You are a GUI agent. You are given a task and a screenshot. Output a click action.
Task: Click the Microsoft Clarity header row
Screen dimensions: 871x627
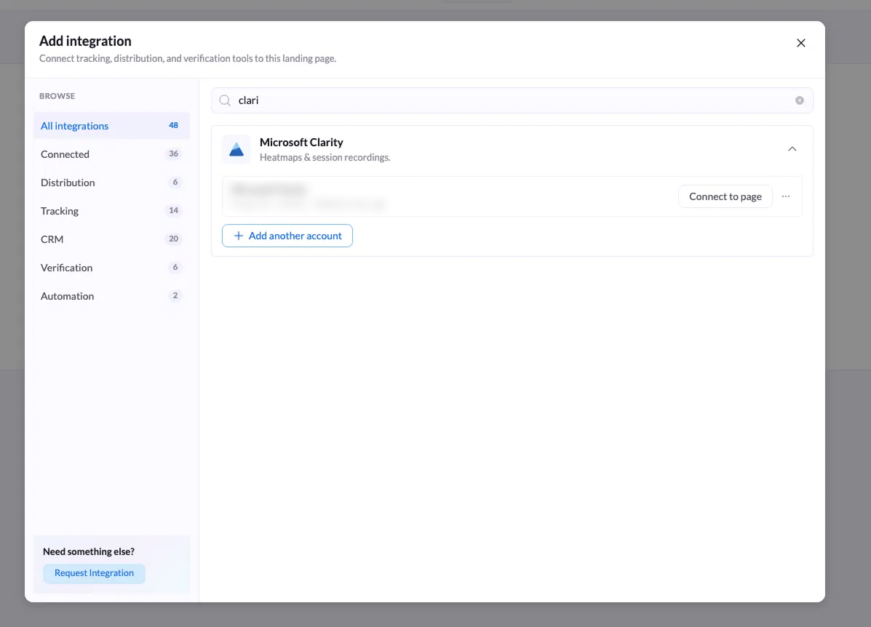coord(512,149)
